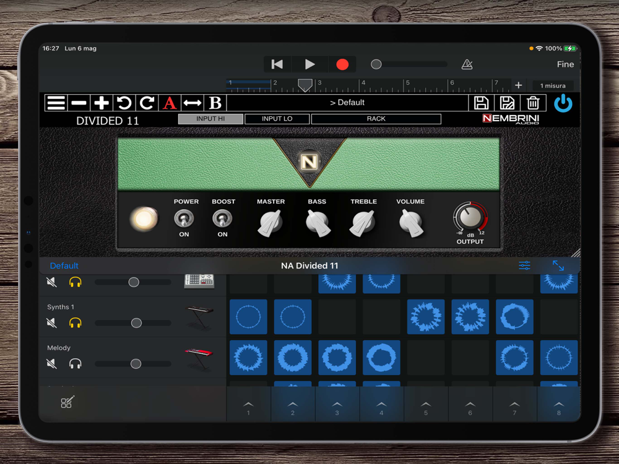619x464 pixels.
Task: Toggle the plugin bypass power icon
Action: point(563,103)
